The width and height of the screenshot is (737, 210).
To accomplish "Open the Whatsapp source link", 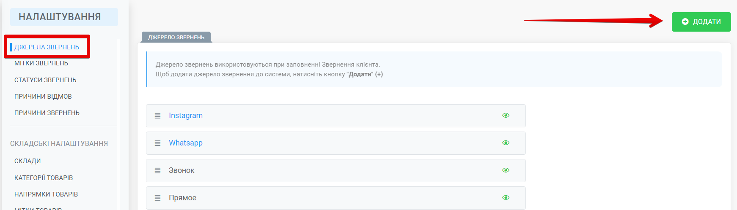I will pos(186,143).
